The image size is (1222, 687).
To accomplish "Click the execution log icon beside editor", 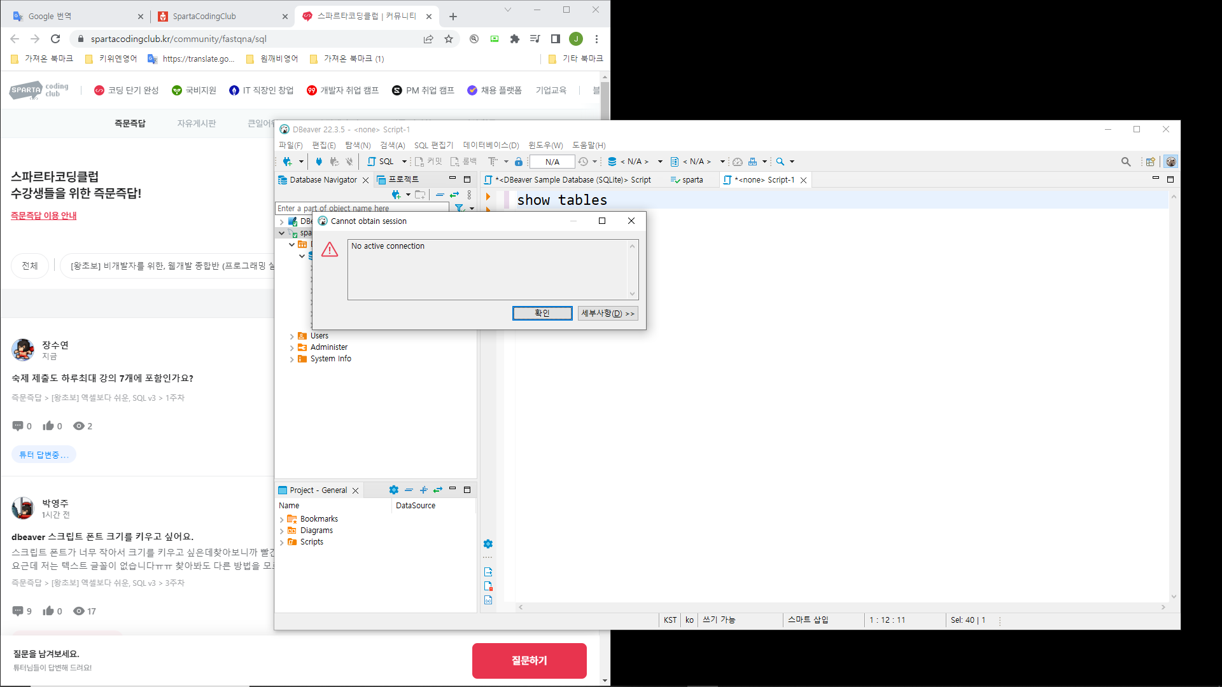I will pyautogui.click(x=488, y=586).
